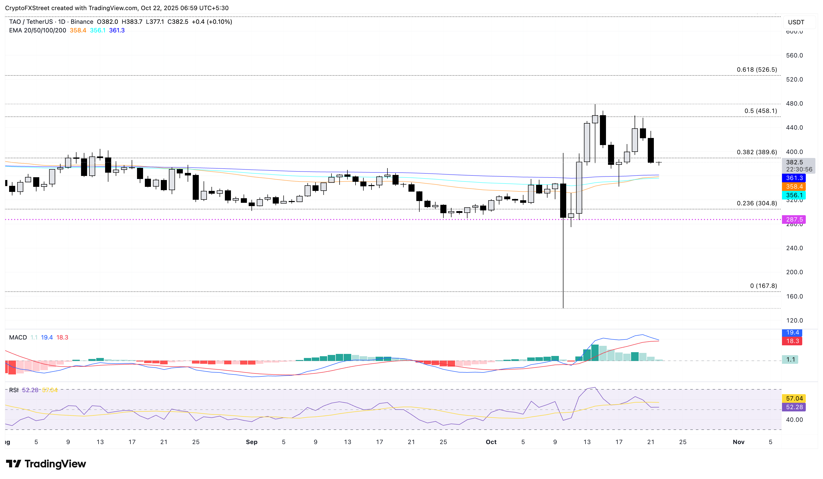
Task: Click the RSI indicator legend label
Action: point(13,390)
